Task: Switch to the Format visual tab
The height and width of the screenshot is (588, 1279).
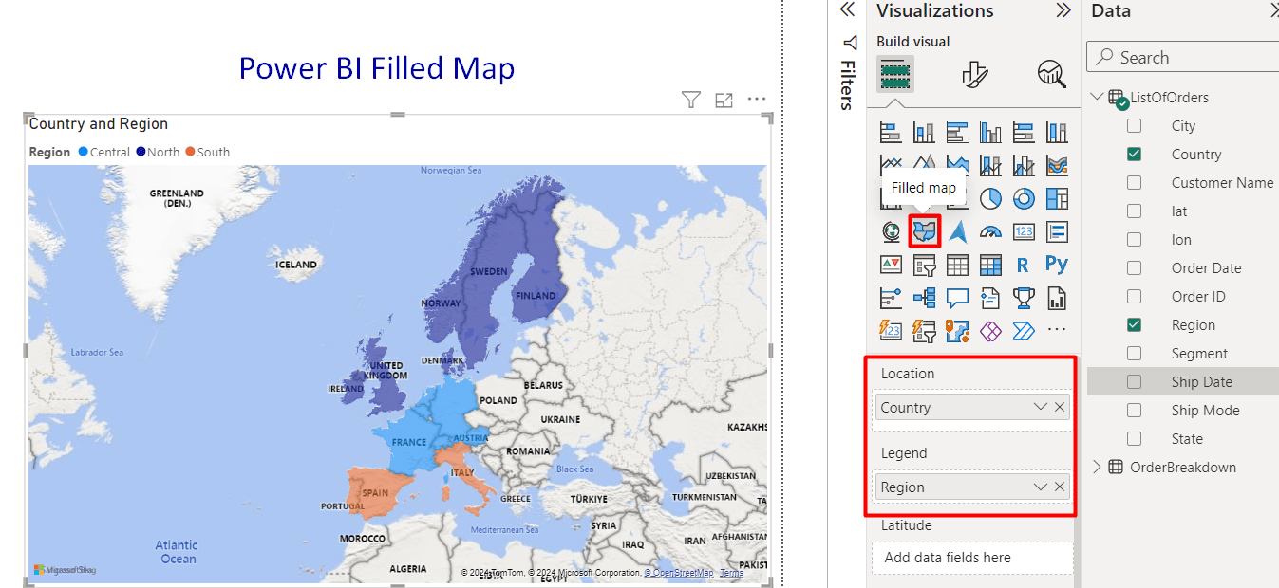Action: tap(974, 73)
